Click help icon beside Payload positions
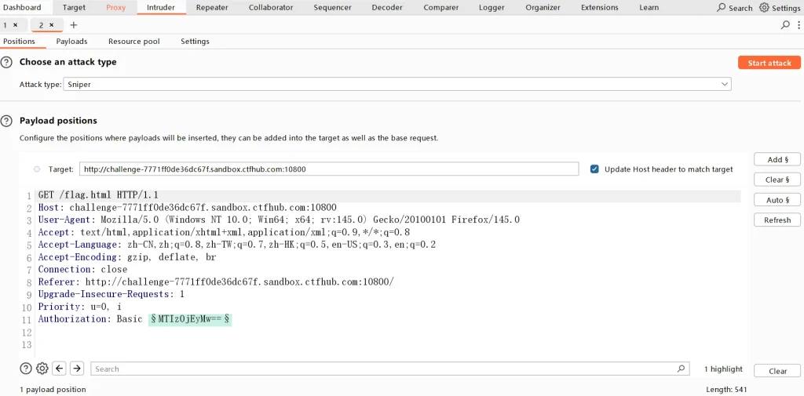This screenshot has width=804, height=396. (7, 121)
